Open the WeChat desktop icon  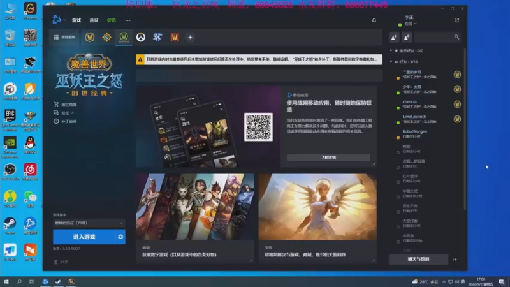[30, 199]
